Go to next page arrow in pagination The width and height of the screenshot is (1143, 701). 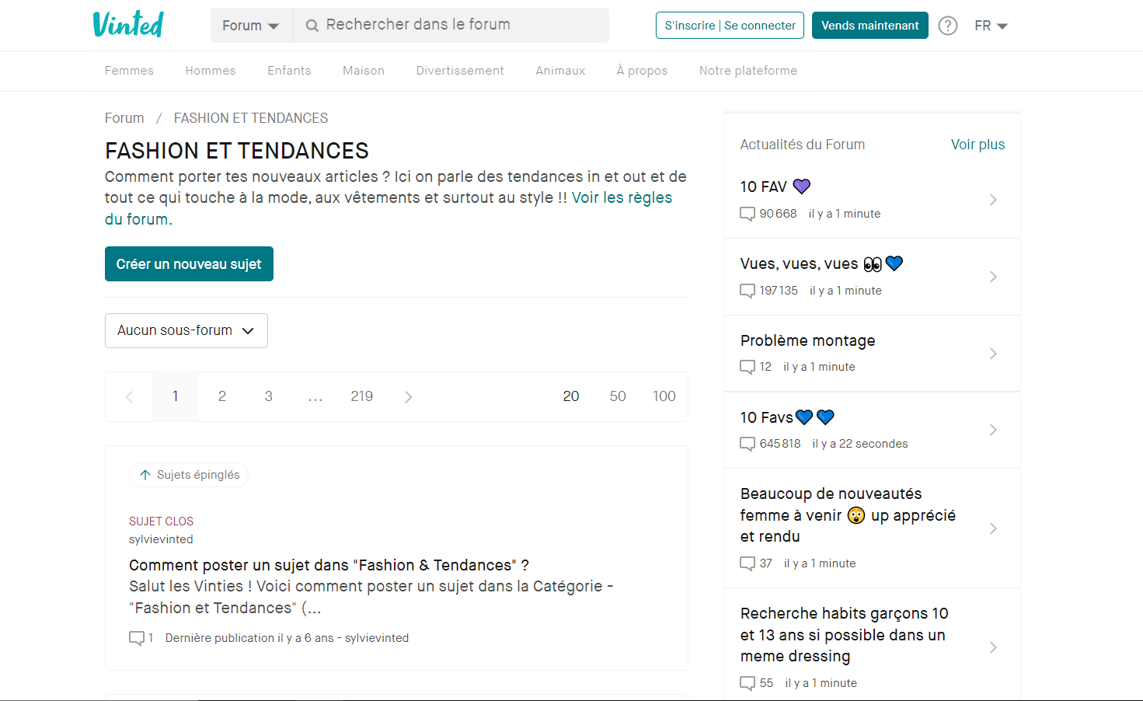coord(409,397)
